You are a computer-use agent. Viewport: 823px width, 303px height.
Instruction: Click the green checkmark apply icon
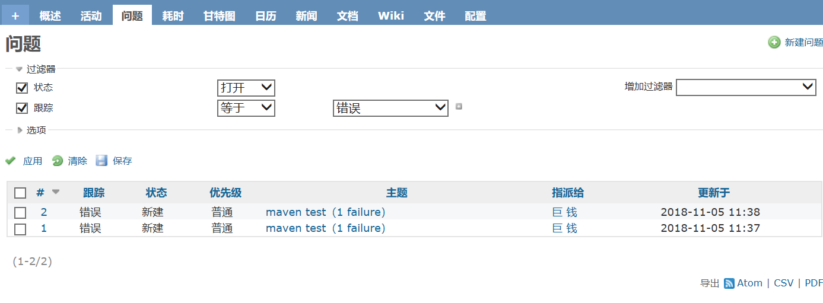tap(10, 161)
